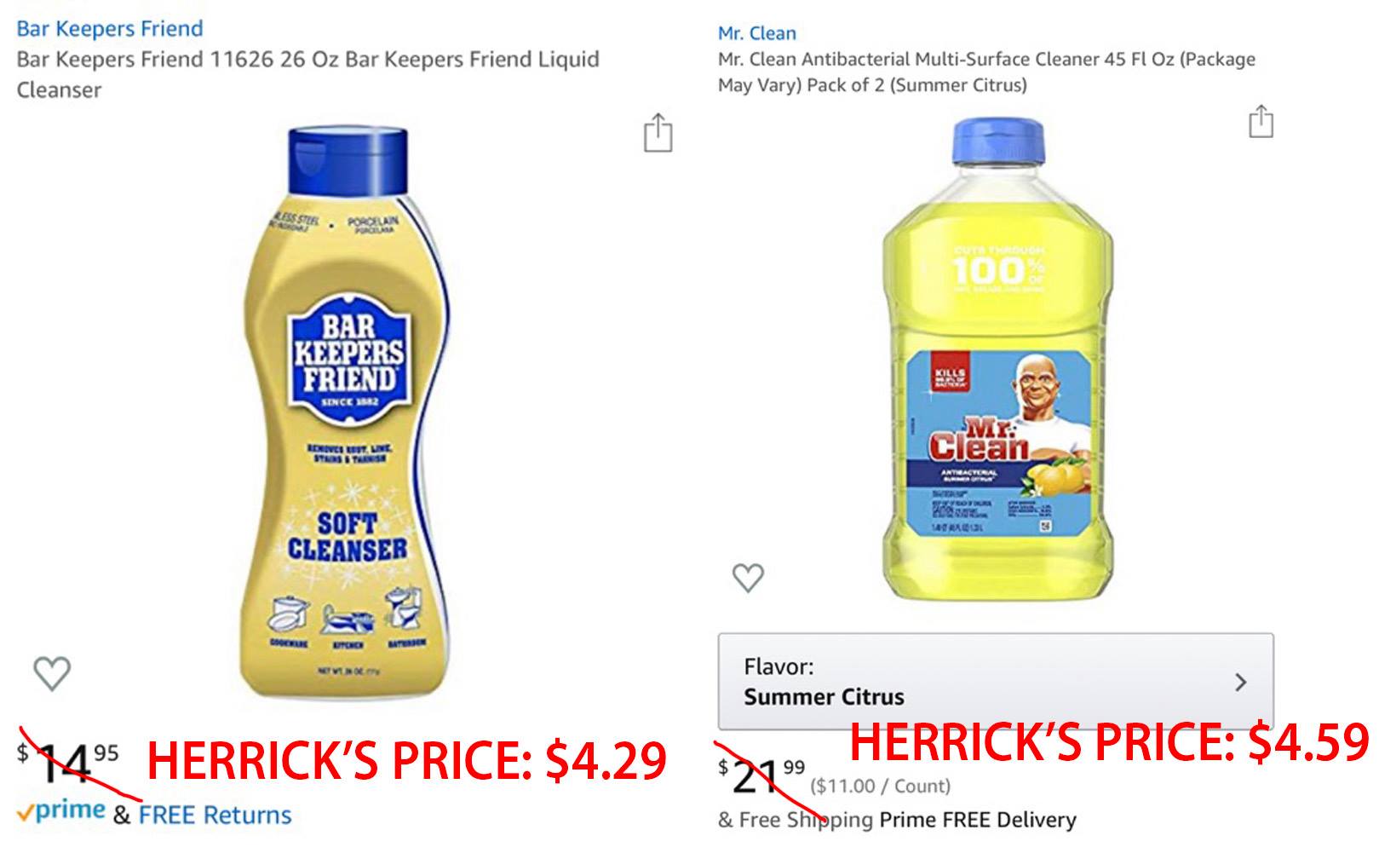Screen dimensions: 1379x853
Task: Click the crossed-out $14.95 price
Action: click(x=68, y=760)
